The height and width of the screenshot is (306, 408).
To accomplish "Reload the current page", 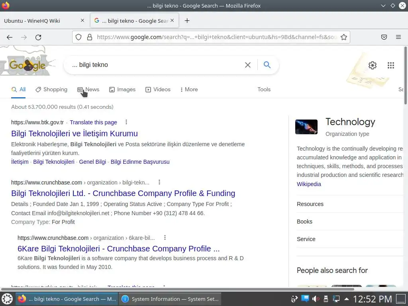I will (x=38, y=37).
